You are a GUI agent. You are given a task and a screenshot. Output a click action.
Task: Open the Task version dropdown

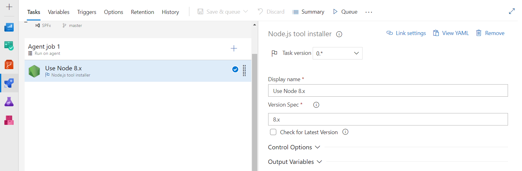(x=337, y=53)
